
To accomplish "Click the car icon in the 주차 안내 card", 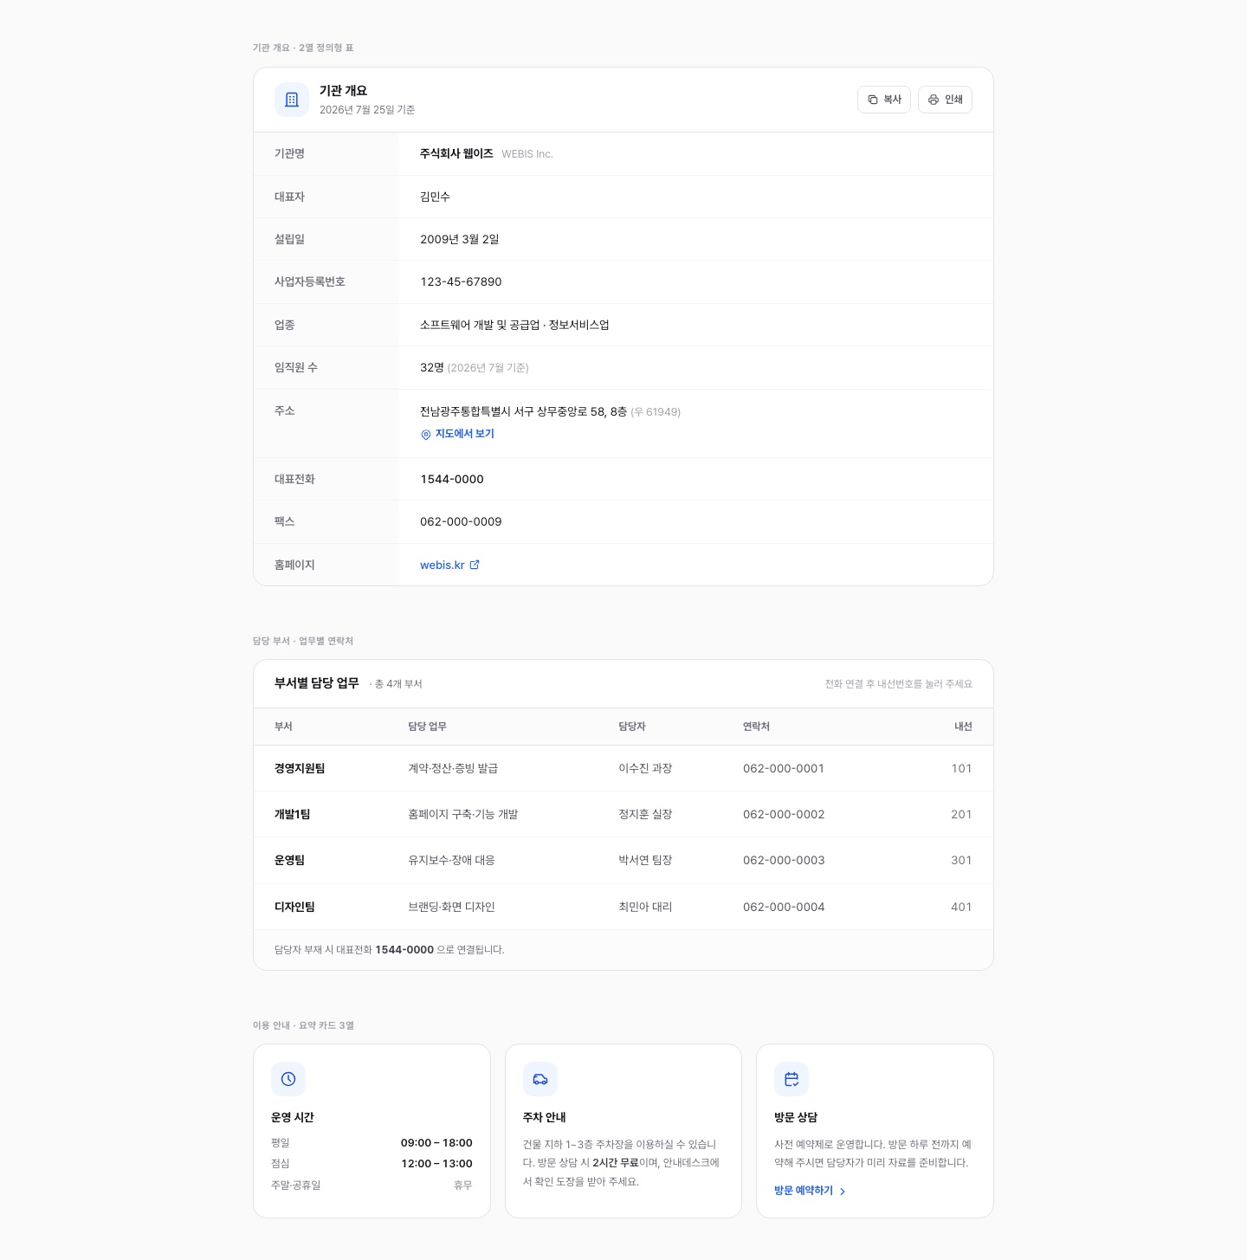I will coord(540,1079).
